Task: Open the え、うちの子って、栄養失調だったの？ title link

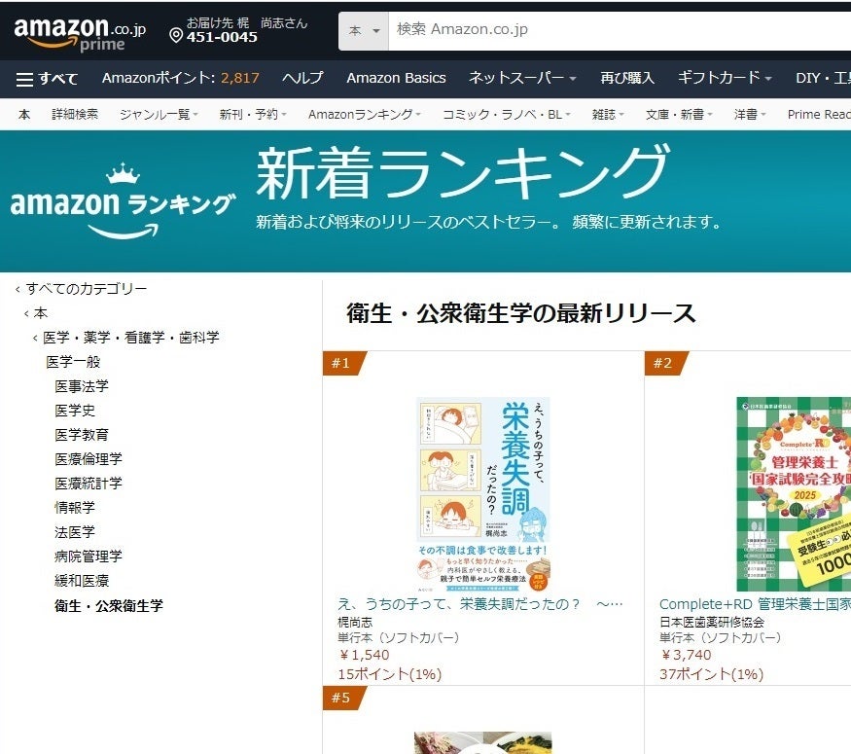Action: [x=479, y=604]
